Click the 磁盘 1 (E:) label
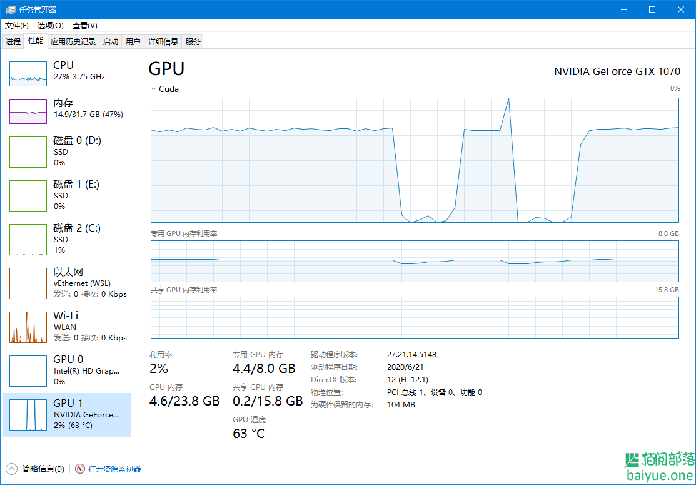 [x=76, y=185]
